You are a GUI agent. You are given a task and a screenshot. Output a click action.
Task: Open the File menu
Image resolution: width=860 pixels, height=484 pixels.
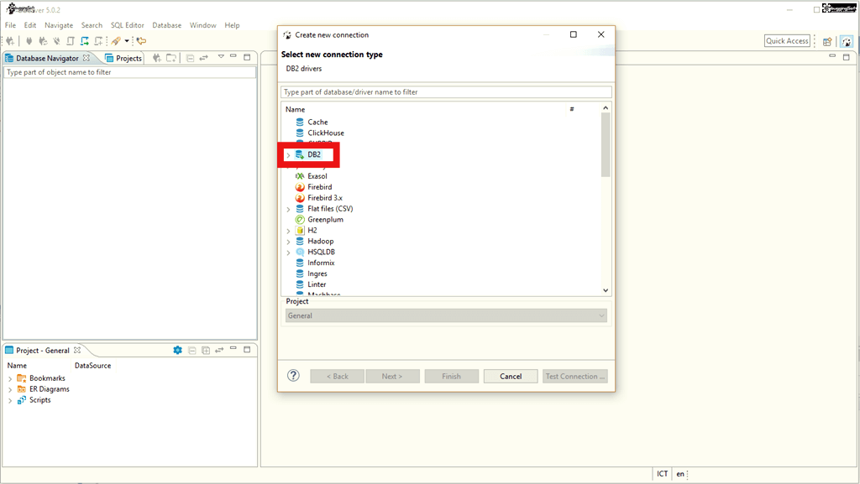tap(10, 25)
